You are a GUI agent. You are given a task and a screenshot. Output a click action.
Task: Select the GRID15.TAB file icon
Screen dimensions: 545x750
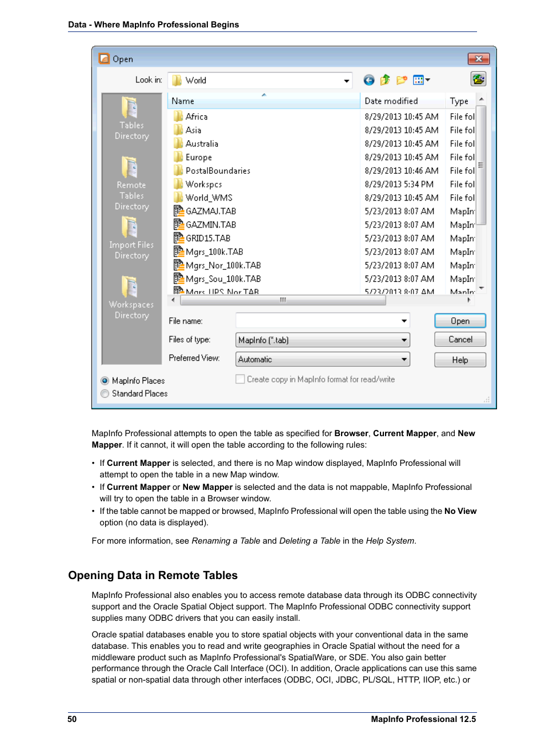point(178,238)
